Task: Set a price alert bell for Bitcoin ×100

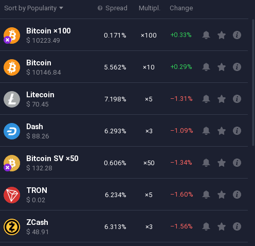Action: (206, 35)
